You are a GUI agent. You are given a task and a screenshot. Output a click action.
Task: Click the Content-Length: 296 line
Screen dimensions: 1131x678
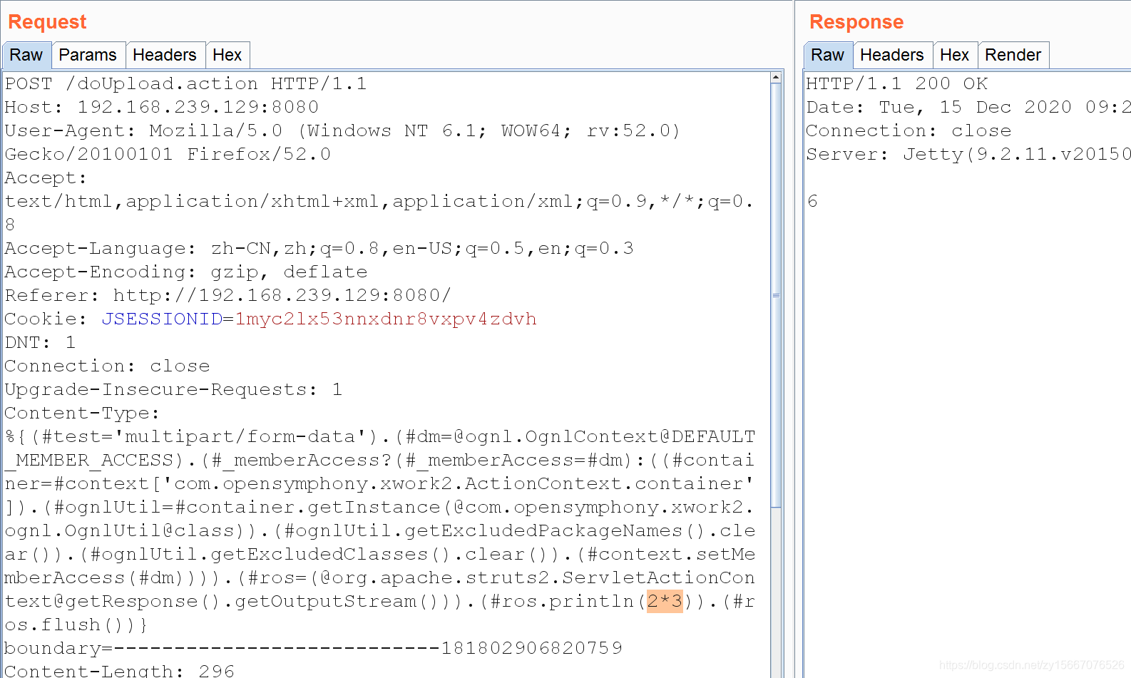(119, 670)
